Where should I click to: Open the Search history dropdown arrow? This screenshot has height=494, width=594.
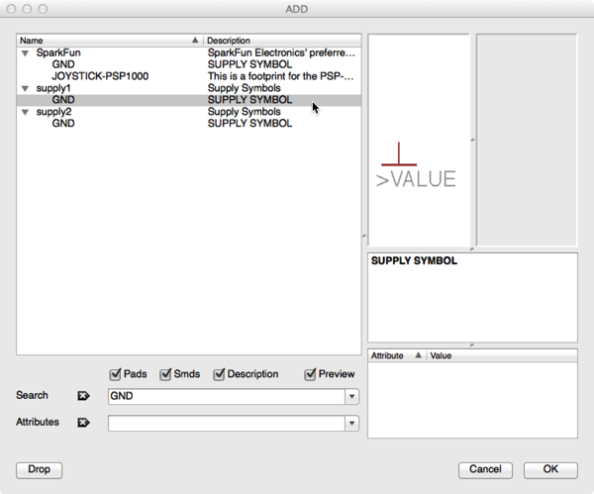click(x=351, y=397)
